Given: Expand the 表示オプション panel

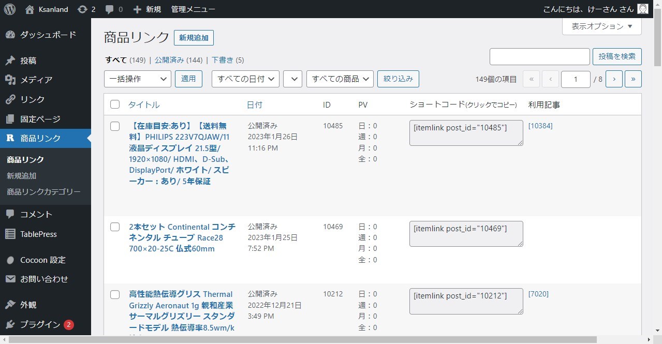Looking at the screenshot, I should (x=601, y=26).
